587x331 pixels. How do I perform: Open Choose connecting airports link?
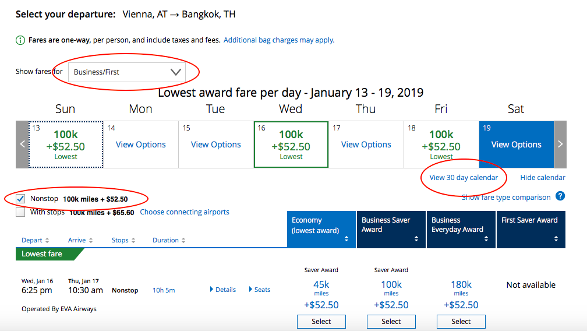click(x=185, y=212)
